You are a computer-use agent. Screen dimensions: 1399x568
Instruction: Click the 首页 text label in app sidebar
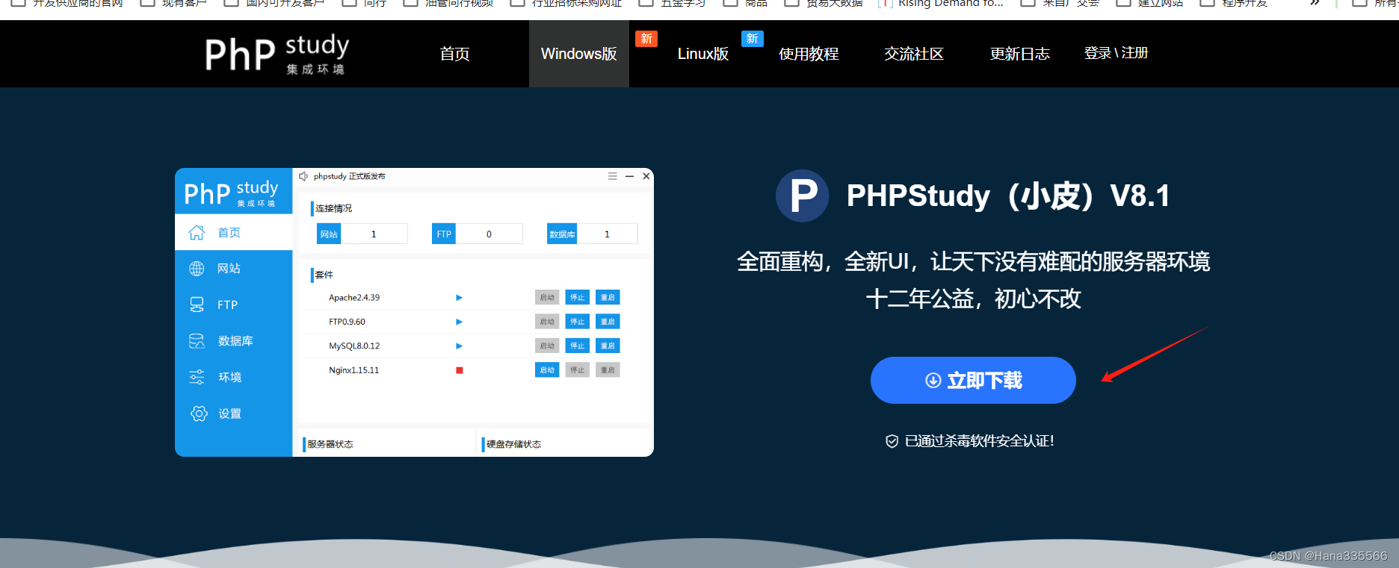229,233
